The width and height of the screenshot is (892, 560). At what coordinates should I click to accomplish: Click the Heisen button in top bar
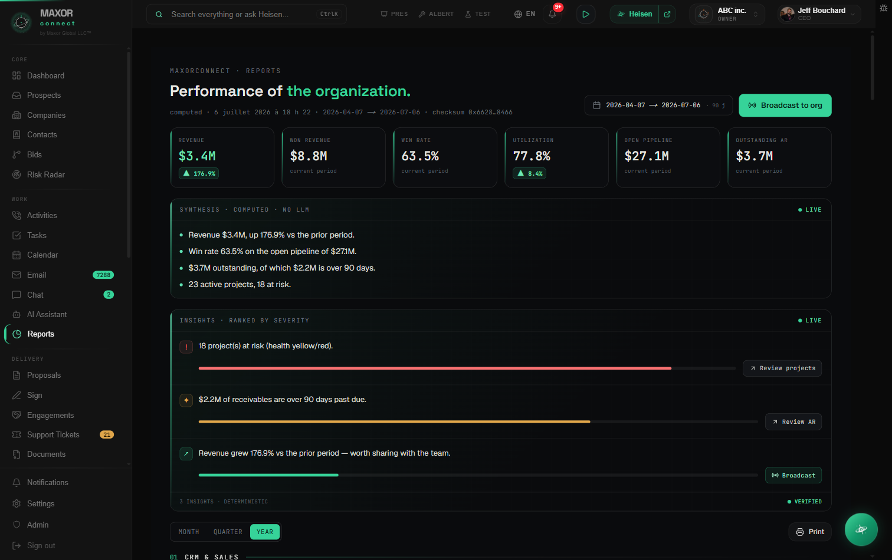point(635,14)
